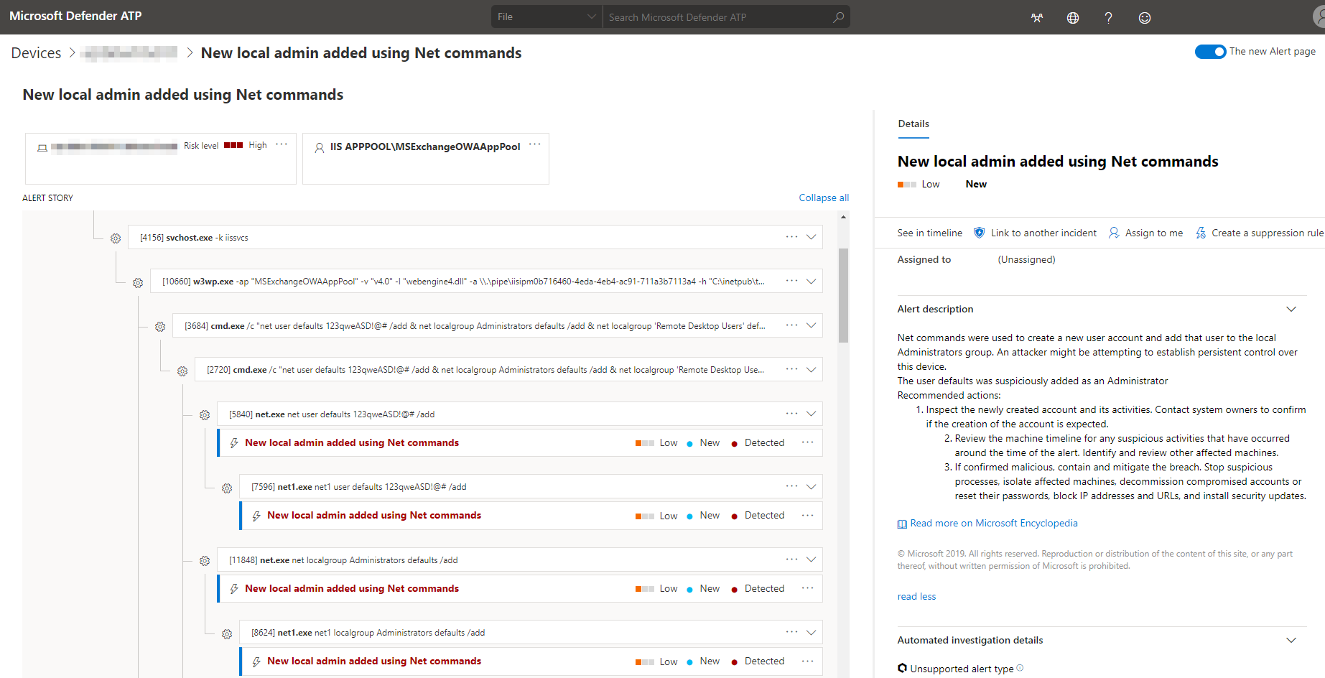Switch to the Details tab
This screenshot has height=678, width=1325.
coord(913,124)
